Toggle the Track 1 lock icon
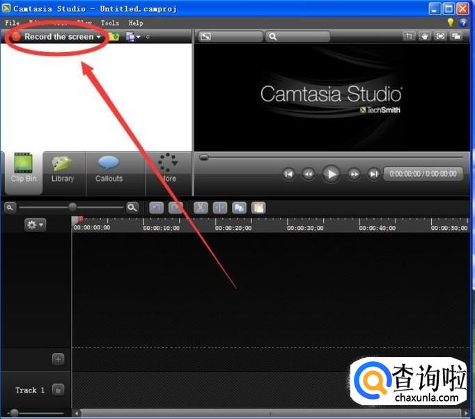 [59, 389]
